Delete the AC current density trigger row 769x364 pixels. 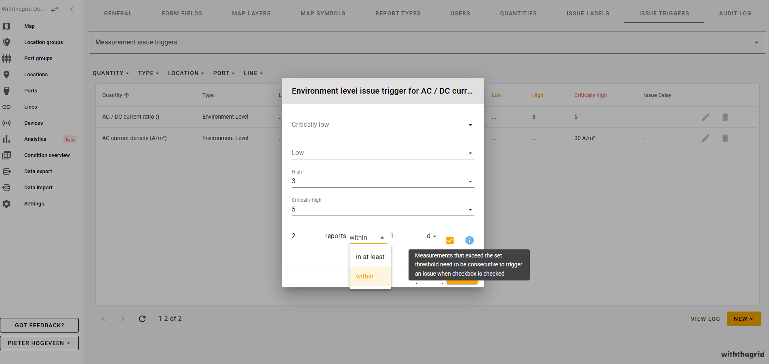pos(725,138)
